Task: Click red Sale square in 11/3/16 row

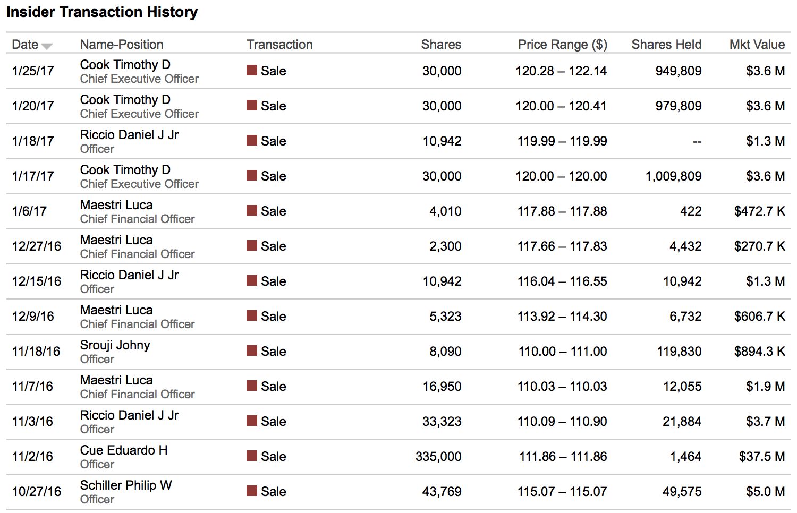Action: tap(252, 421)
